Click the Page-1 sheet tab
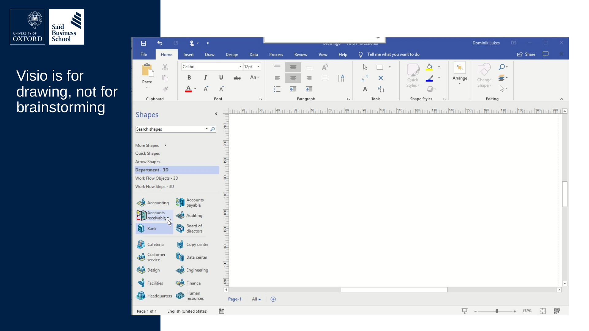 point(235,299)
